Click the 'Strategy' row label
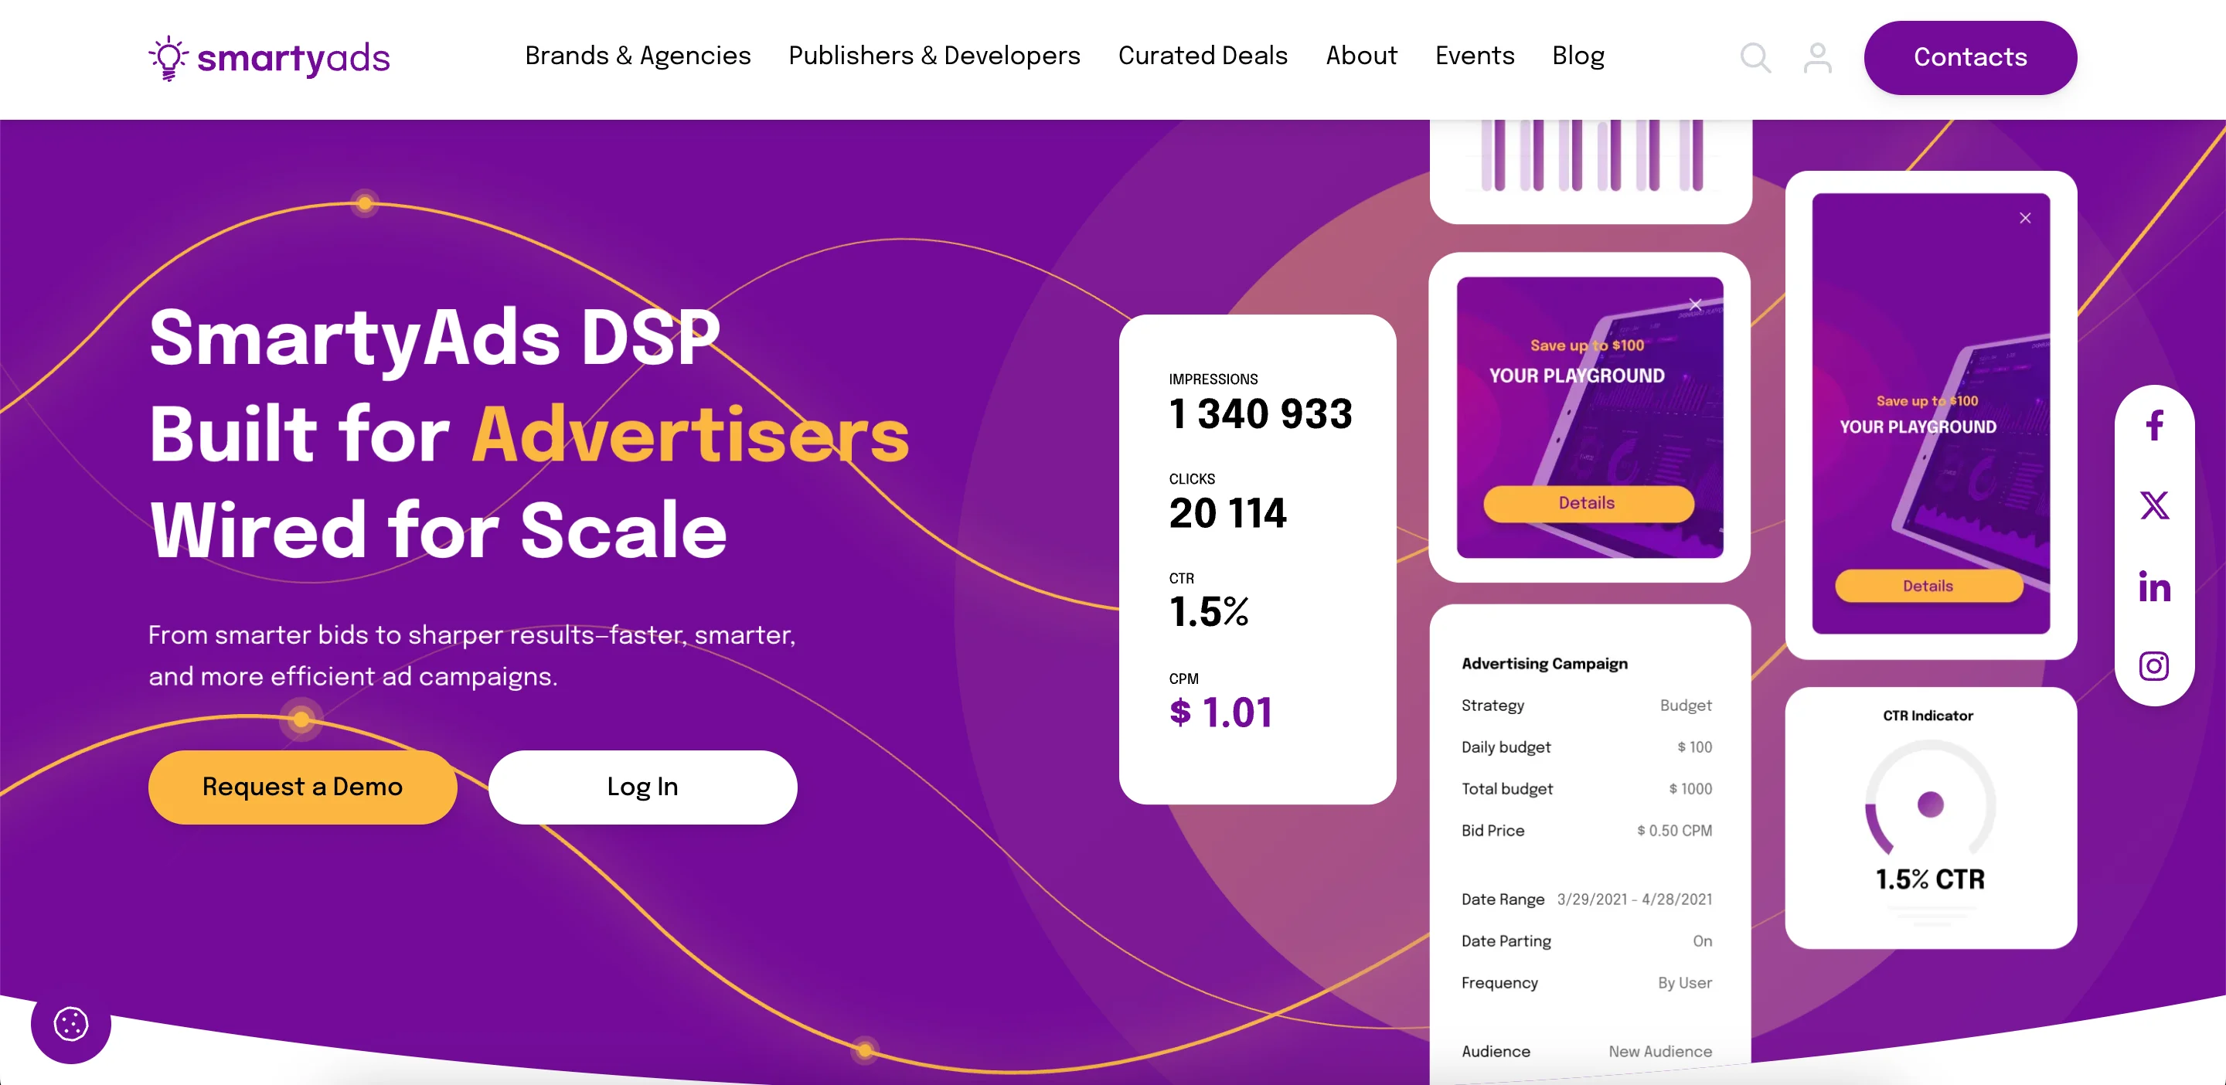 pos(1493,705)
